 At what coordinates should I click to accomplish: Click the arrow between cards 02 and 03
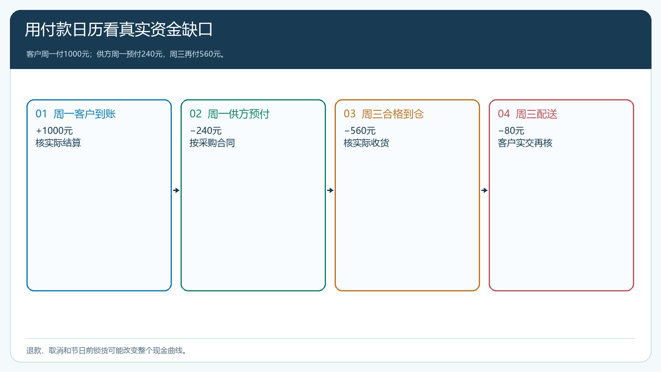[330, 190]
